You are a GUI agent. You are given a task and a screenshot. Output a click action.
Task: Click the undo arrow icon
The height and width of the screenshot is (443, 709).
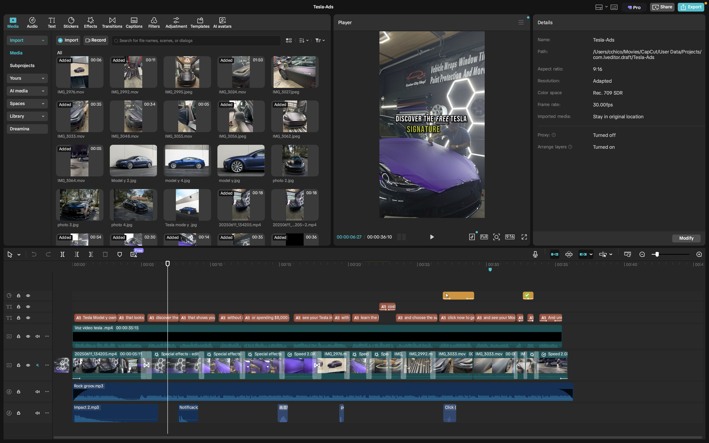tap(34, 254)
